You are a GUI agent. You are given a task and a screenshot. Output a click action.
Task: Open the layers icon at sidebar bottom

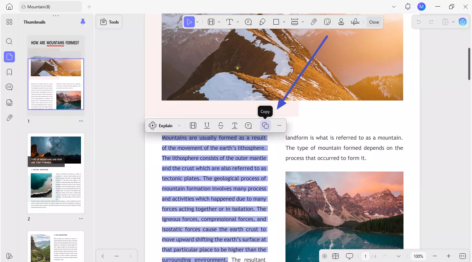pos(9,256)
